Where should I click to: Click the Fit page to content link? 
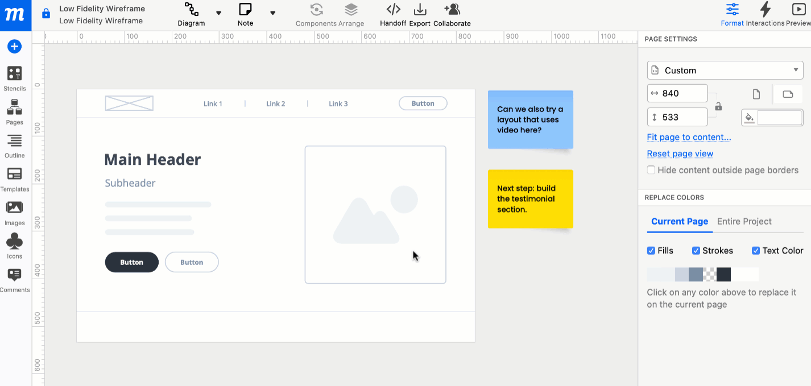[x=689, y=137]
